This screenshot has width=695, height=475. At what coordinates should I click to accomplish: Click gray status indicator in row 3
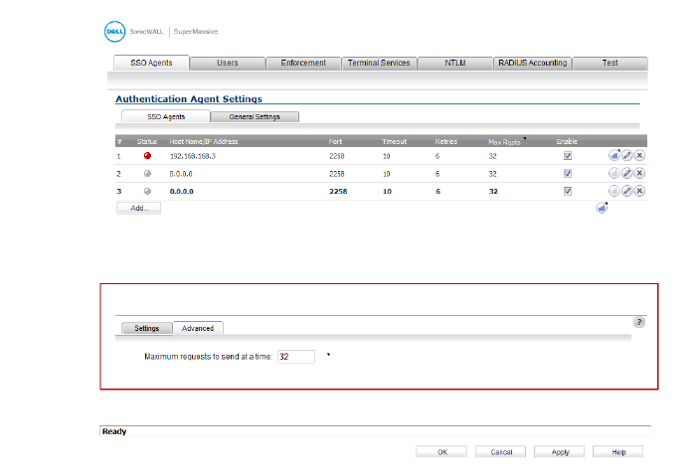tap(147, 191)
